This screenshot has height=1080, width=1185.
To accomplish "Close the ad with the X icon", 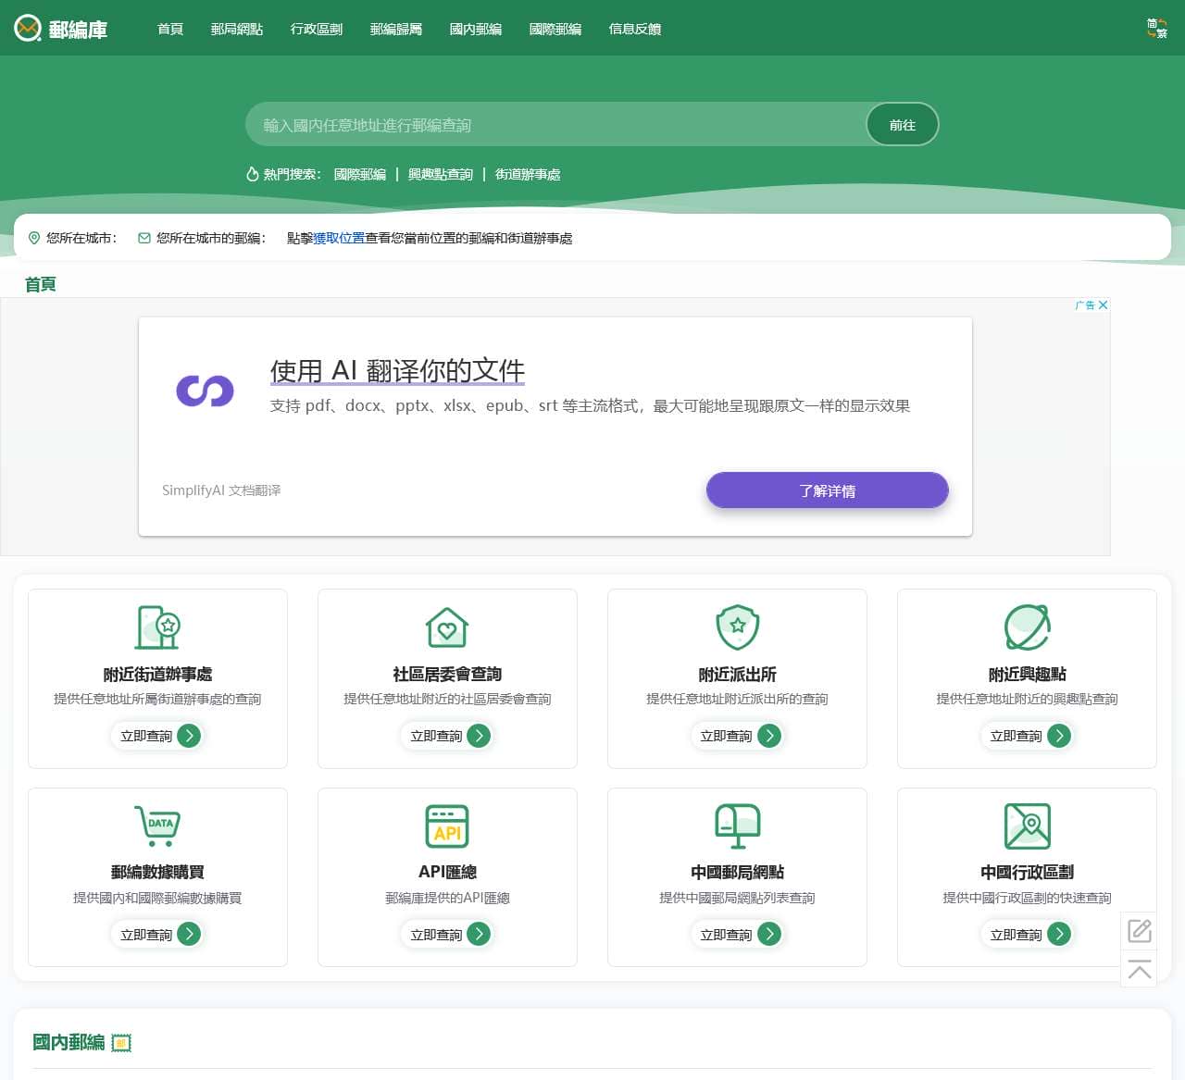I will (x=1103, y=304).
